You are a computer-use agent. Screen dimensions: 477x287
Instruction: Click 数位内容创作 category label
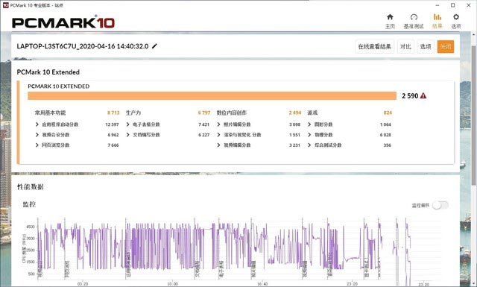coord(232,113)
